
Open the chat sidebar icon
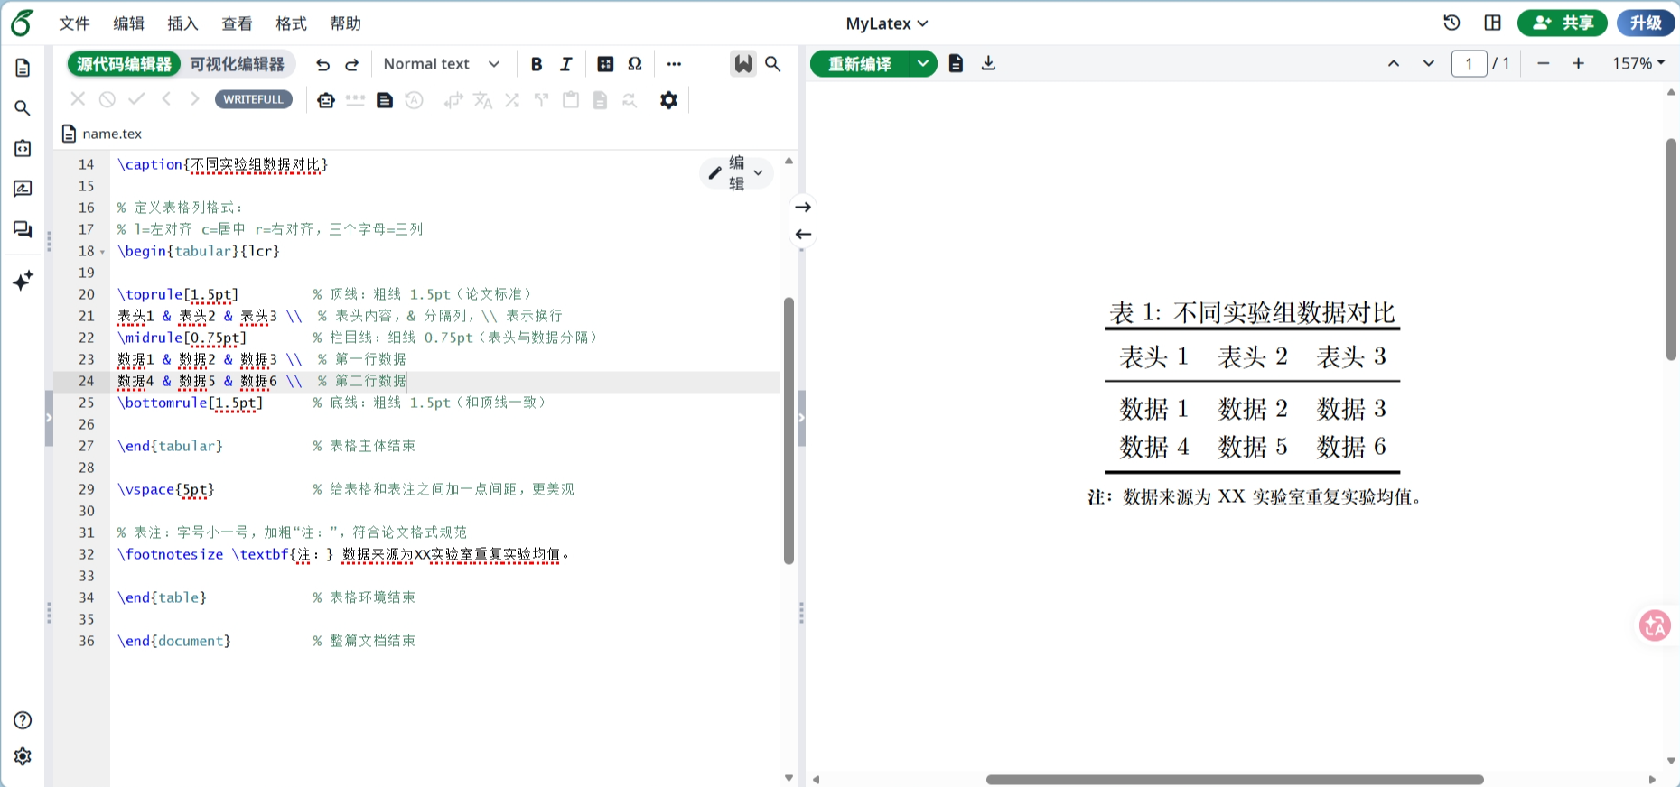23,229
